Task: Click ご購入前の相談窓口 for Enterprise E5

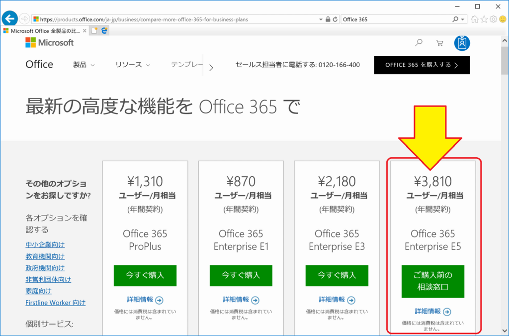Action: point(433,281)
